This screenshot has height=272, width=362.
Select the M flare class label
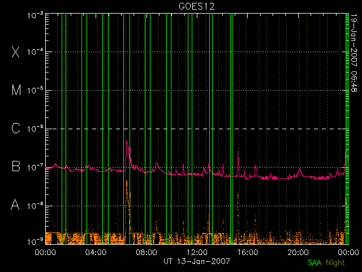[x=16, y=90]
